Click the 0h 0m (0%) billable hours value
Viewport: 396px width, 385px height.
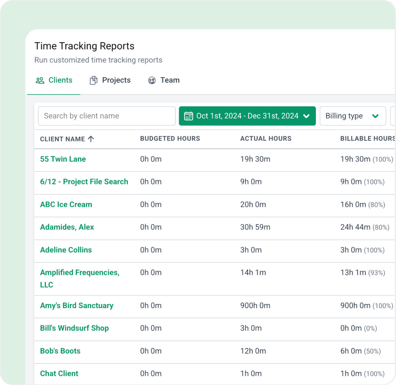(x=358, y=328)
